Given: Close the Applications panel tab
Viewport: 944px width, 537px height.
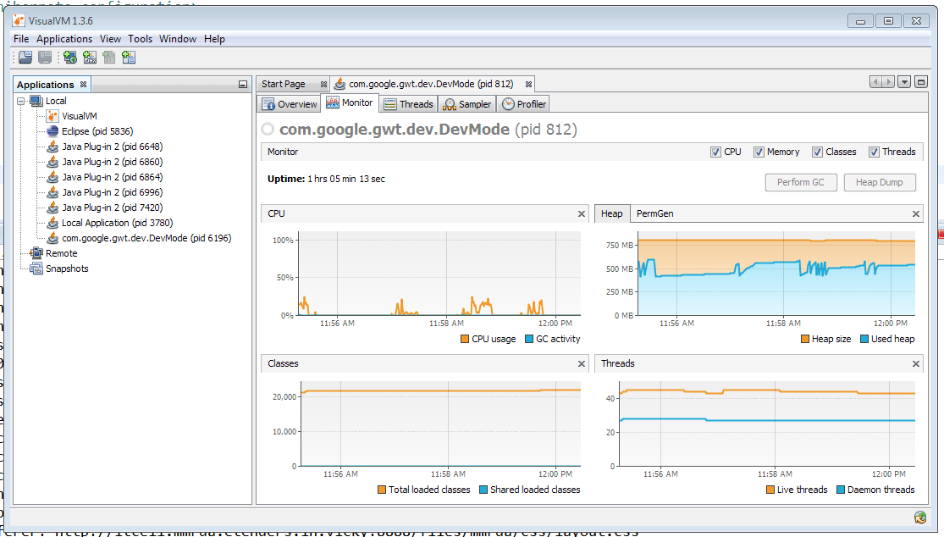Looking at the screenshot, I should 83,85.
